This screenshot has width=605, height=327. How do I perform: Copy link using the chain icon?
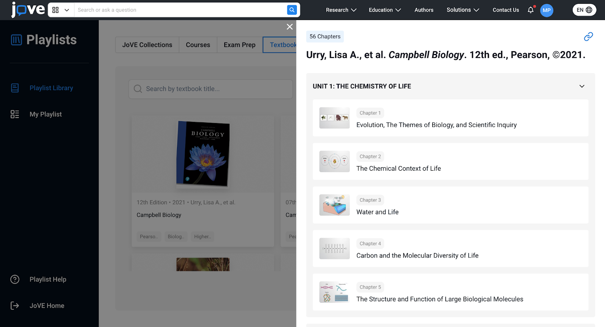(x=588, y=37)
